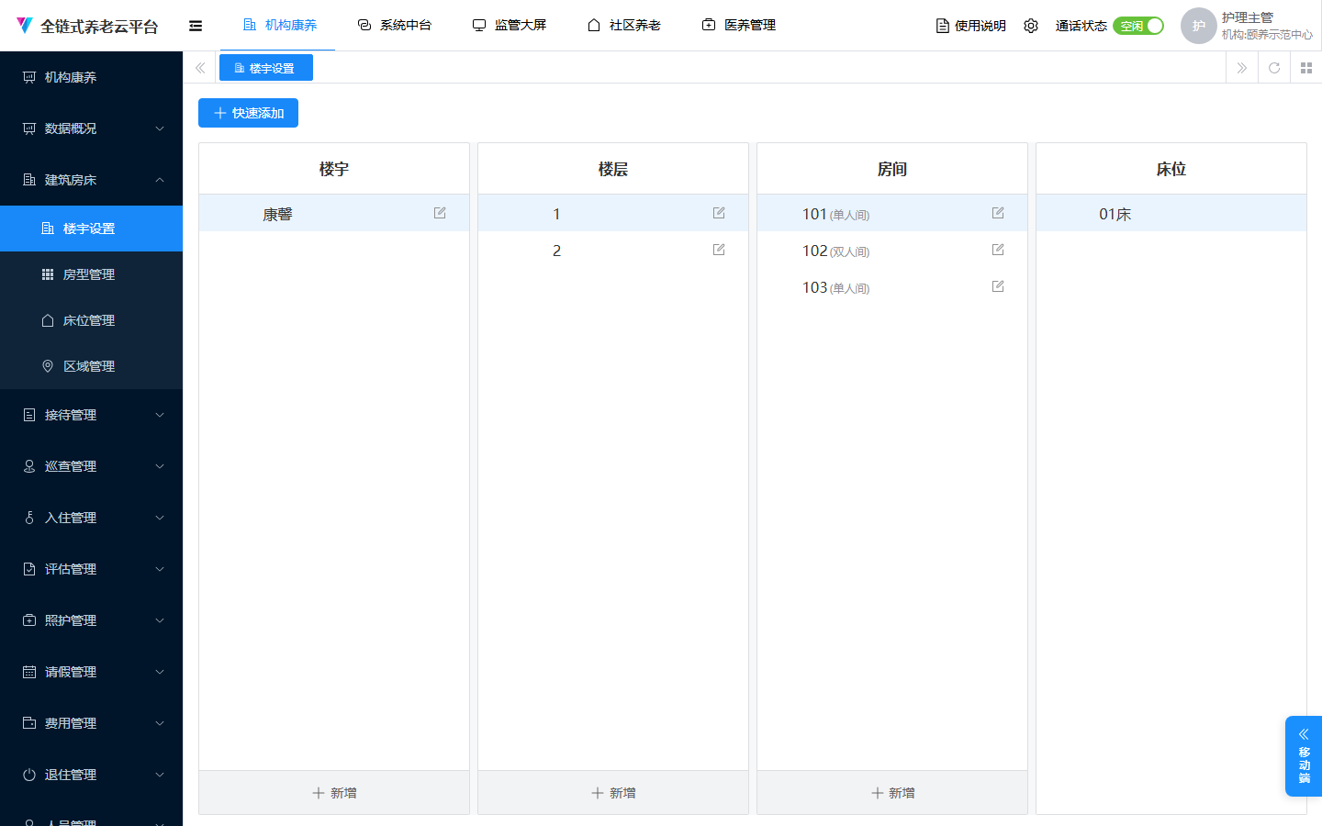Expand the 入住管理 sidebar menu
The height and width of the screenshot is (826, 1322).
point(92,518)
